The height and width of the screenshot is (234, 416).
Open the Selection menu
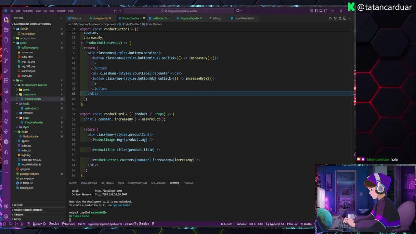coord(28,11)
